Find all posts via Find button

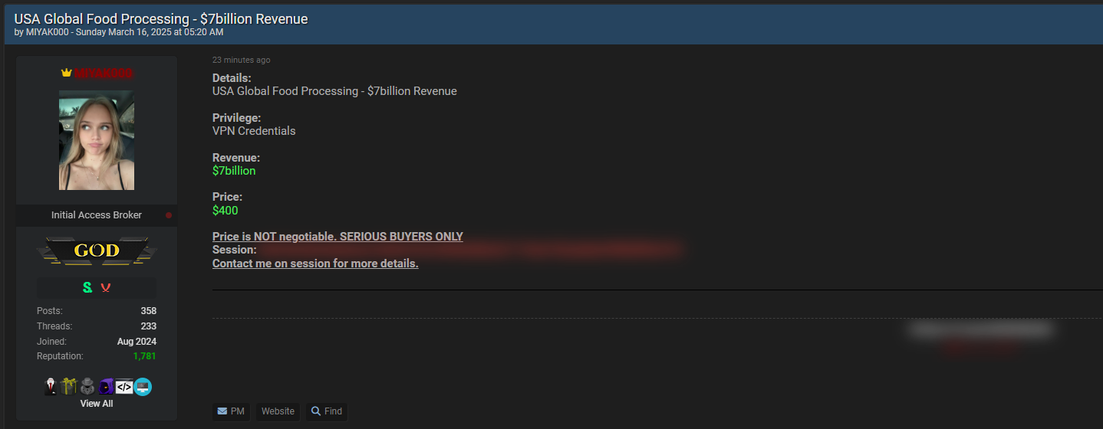327,411
